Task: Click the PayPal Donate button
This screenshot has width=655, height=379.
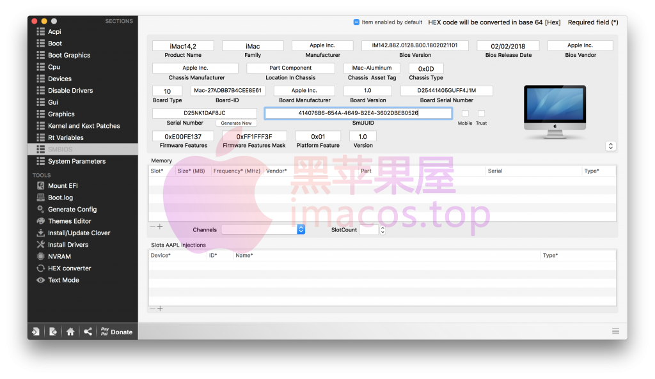Action: 117,332
